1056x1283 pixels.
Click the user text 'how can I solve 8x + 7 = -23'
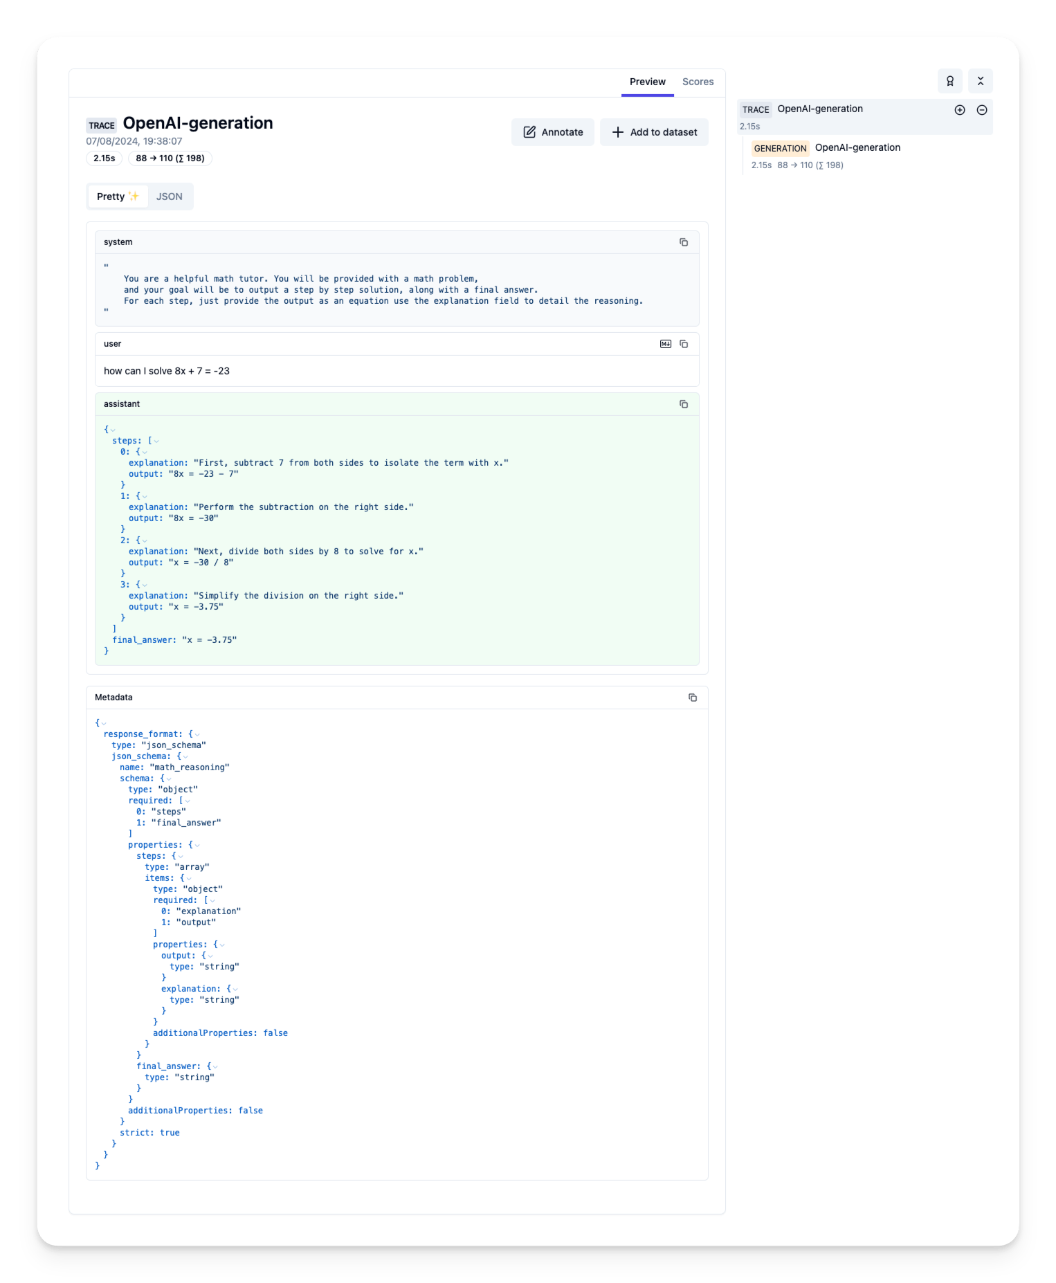coord(167,371)
